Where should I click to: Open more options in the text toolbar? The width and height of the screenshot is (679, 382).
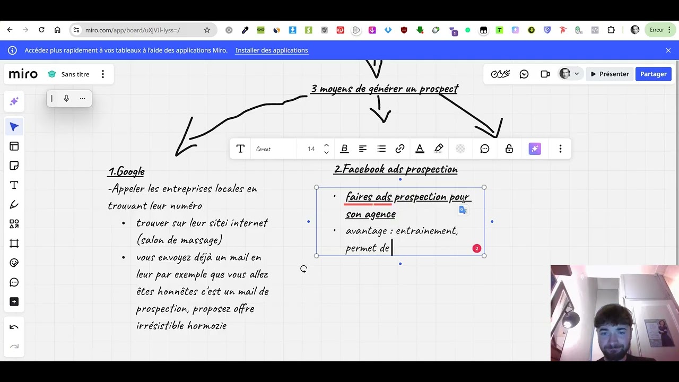560,149
